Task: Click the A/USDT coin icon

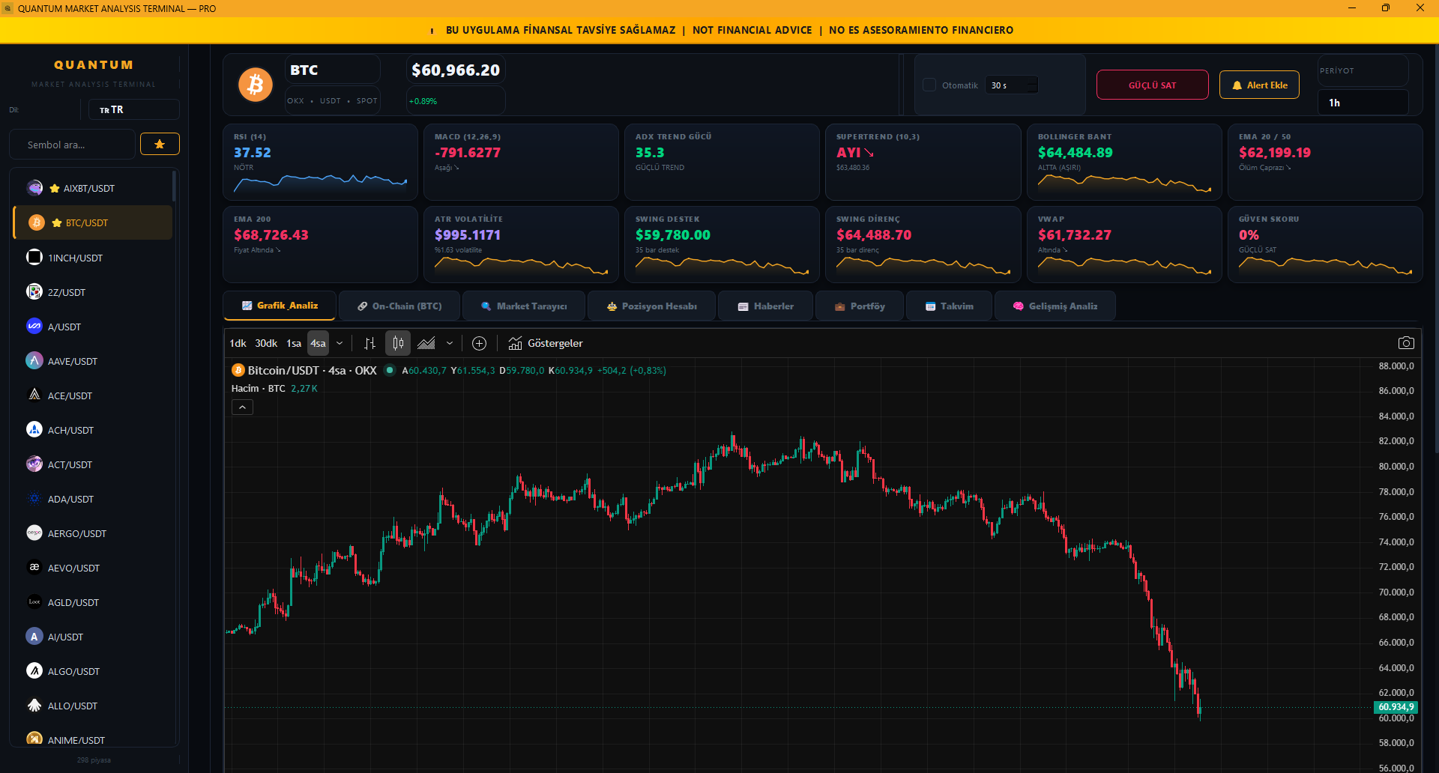Action: click(x=34, y=327)
